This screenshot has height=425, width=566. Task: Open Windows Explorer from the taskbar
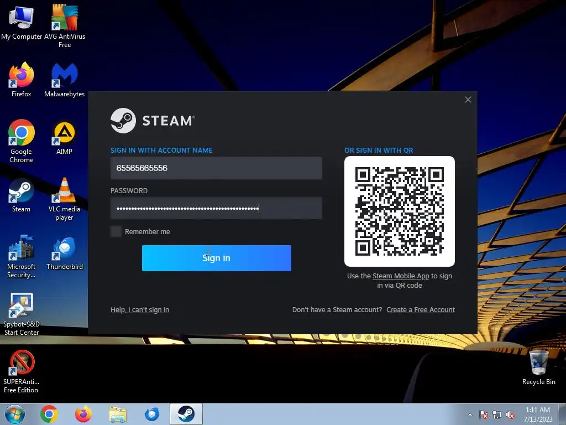[118, 414]
